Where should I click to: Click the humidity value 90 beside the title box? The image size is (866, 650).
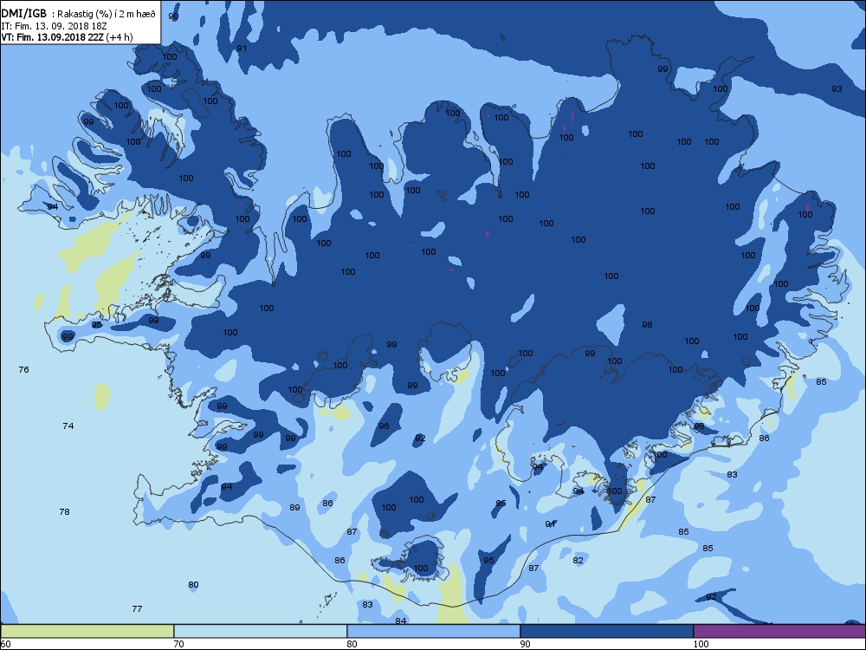173,16
